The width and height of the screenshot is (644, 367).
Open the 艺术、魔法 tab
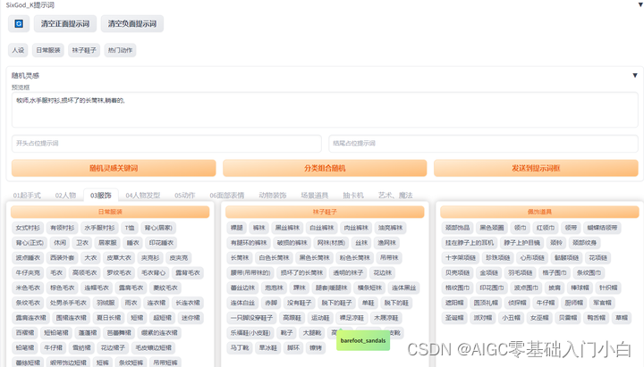pos(395,196)
